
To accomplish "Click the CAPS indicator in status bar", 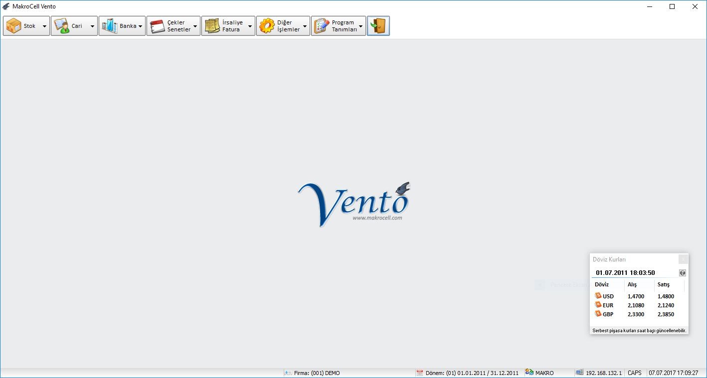I will (x=635, y=373).
